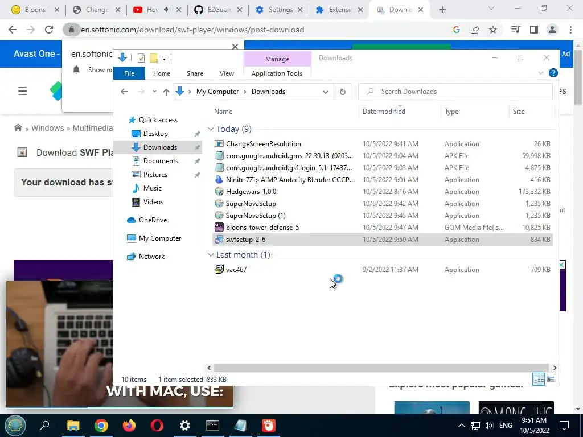Click the Up one level arrow
Viewport: 583px width, 437px height.
tap(166, 92)
